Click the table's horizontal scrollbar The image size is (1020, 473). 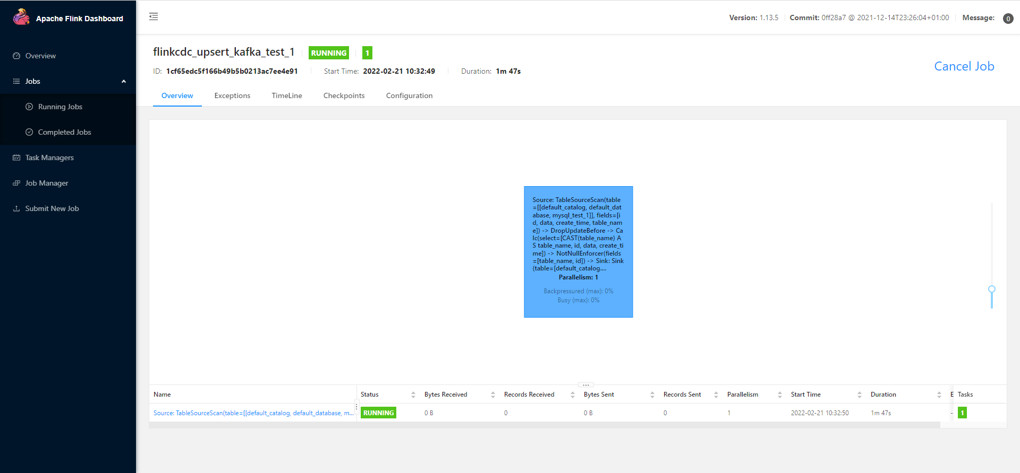pos(545,425)
